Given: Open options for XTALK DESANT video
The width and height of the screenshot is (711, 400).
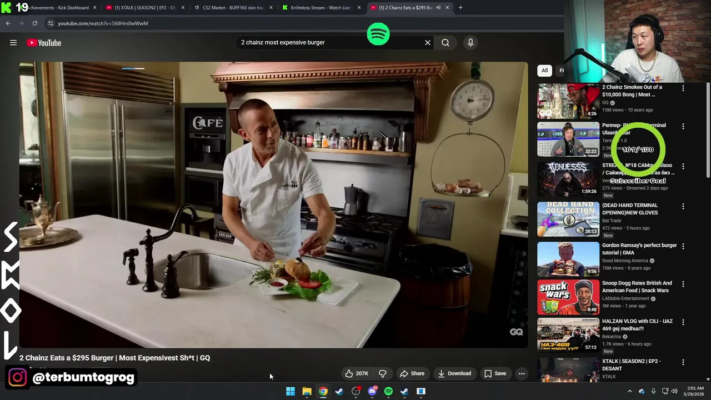Looking at the screenshot, I should click(x=683, y=362).
